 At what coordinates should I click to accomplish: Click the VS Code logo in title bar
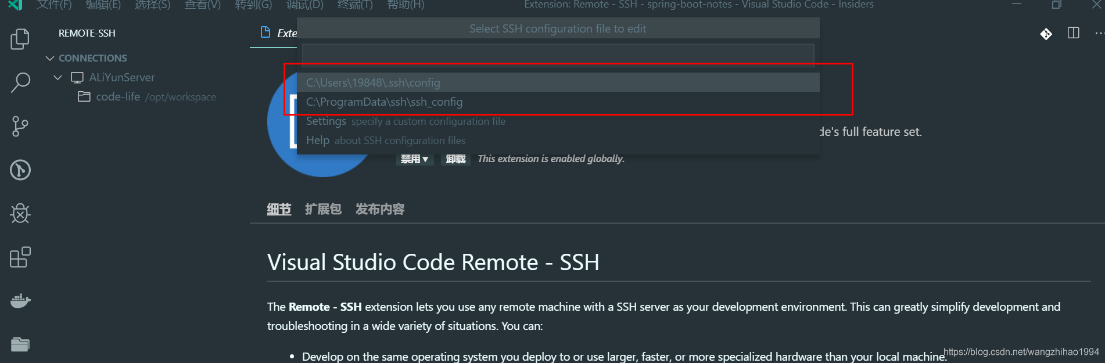tap(15, 5)
